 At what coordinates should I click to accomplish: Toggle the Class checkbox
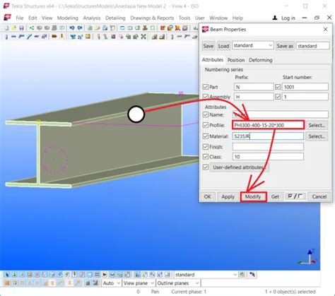(x=206, y=157)
